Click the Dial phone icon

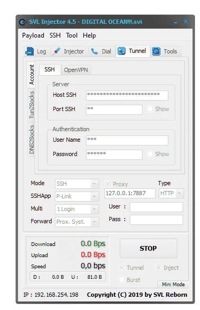(94, 51)
